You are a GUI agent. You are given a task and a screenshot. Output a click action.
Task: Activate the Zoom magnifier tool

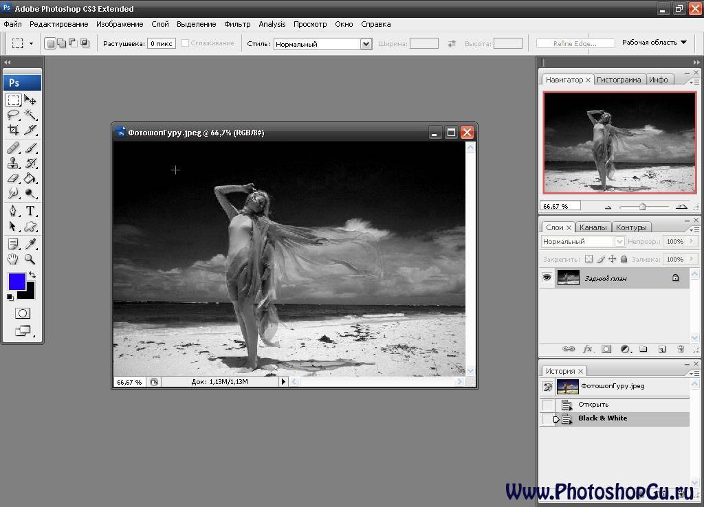[30, 259]
